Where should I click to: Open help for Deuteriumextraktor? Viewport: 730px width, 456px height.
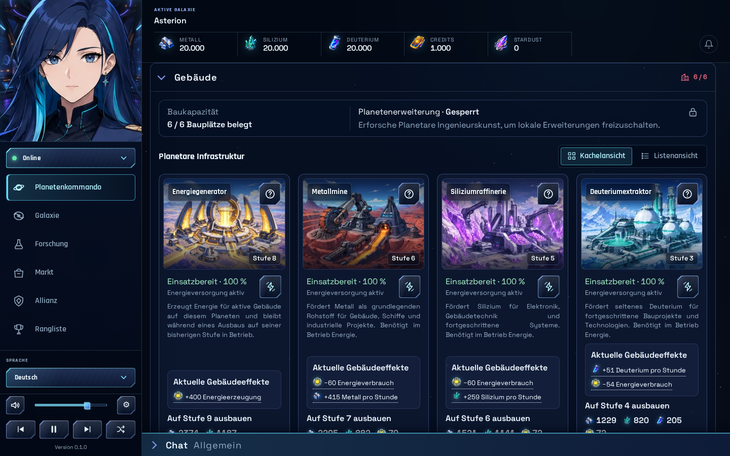687,194
